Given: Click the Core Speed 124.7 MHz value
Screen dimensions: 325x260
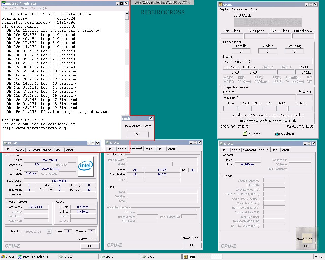Looking at the screenshot, I should (36, 207).
